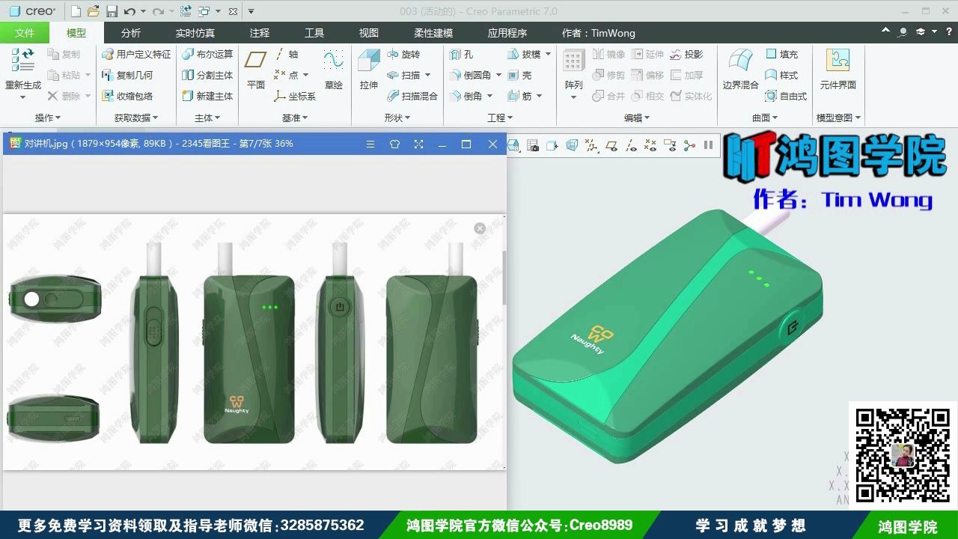The height and width of the screenshot is (539, 958).
Task: Click the Close window icon in quick access toolbar
Action: click(x=233, y=11)
